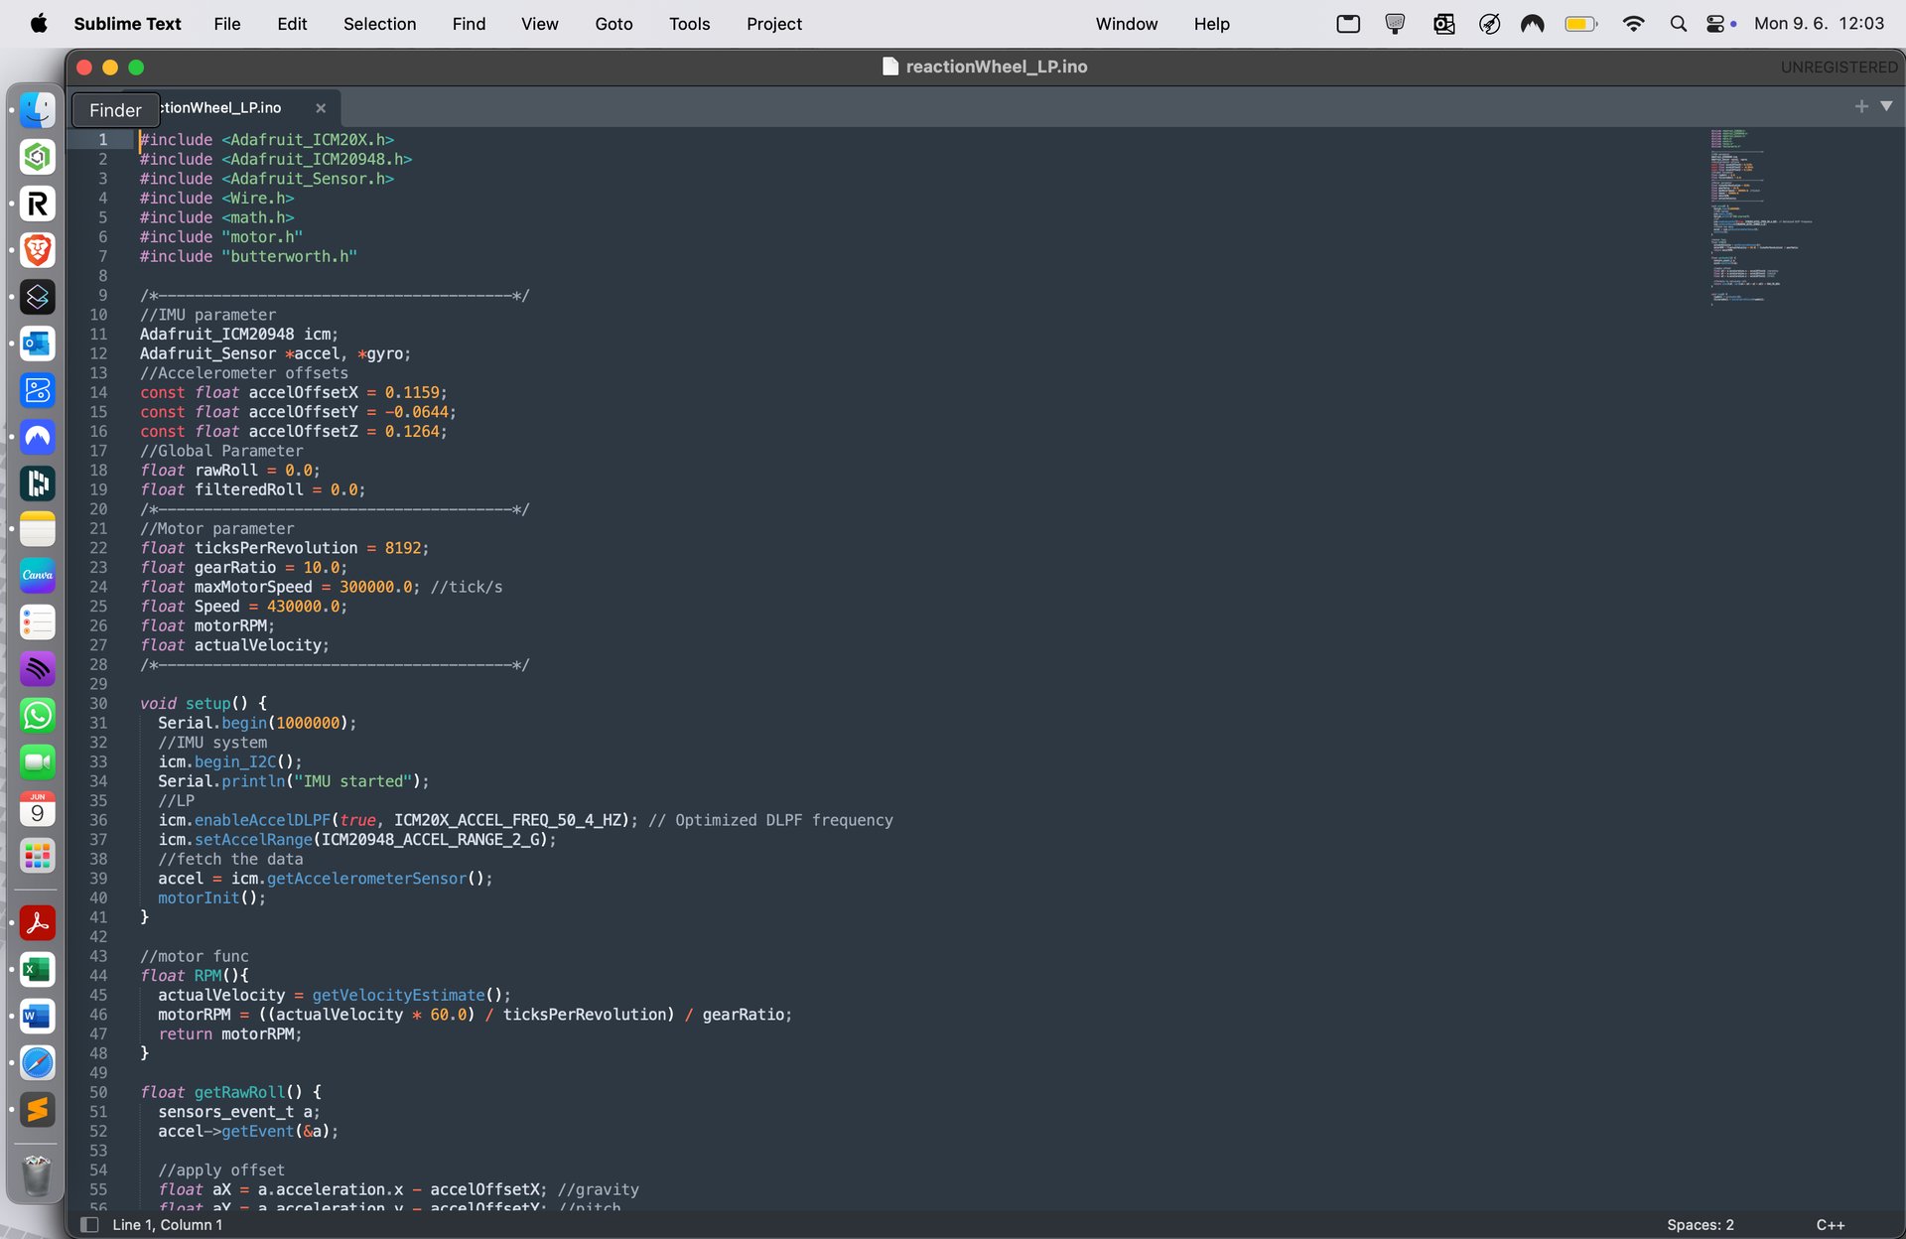Open Control Center in menu bar

click(1716, 24)
